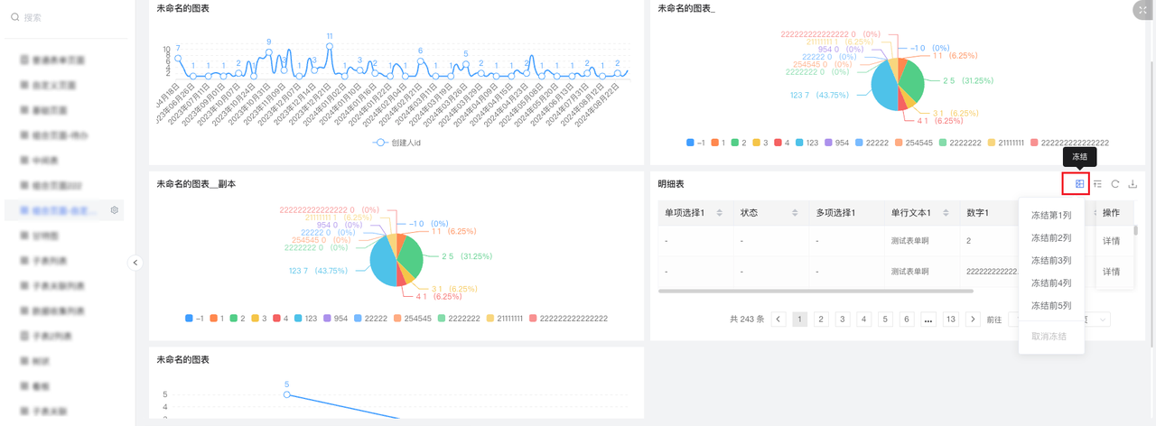Screen dimensions: 1156x426
Task: Collapse the sidebar with the arrow handle
Action: point(135,263)
